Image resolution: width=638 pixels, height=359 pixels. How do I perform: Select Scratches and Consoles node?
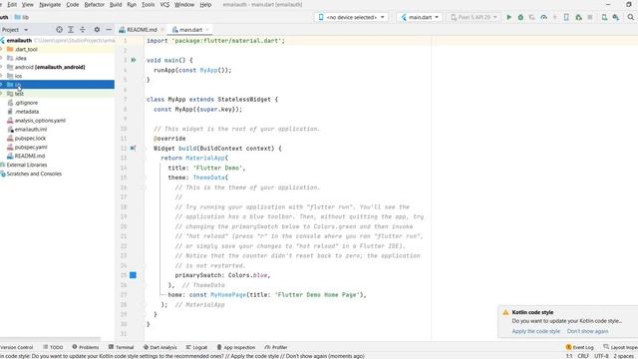click(34, 174)
